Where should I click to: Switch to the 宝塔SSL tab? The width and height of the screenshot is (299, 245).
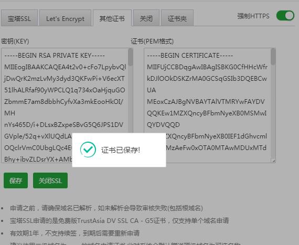click(19, 18)
